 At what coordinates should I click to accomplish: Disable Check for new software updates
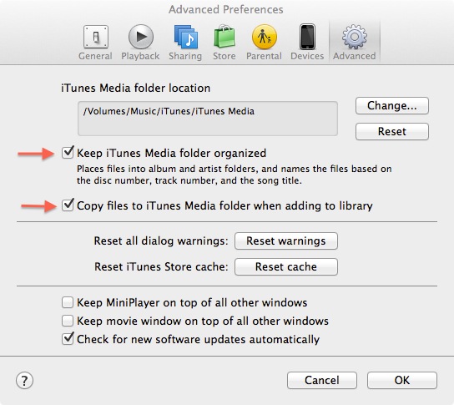pos(68,339)
